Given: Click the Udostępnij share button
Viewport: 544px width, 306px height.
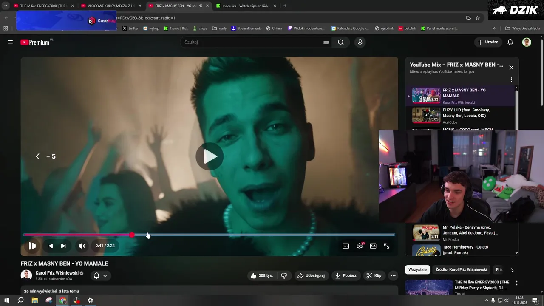Looking at the screenshot, I should [x=311, y=275].
